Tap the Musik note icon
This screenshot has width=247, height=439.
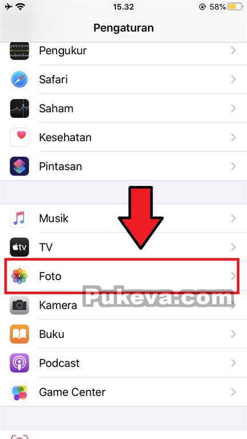pos(19,218)
